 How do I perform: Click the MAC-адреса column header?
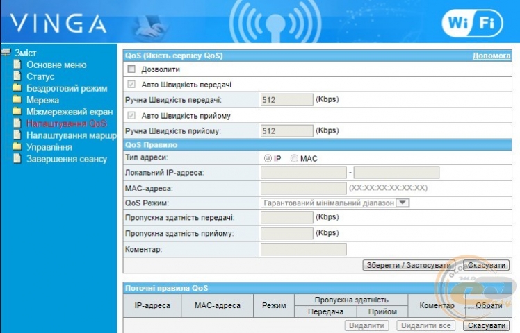pos(217,305)
